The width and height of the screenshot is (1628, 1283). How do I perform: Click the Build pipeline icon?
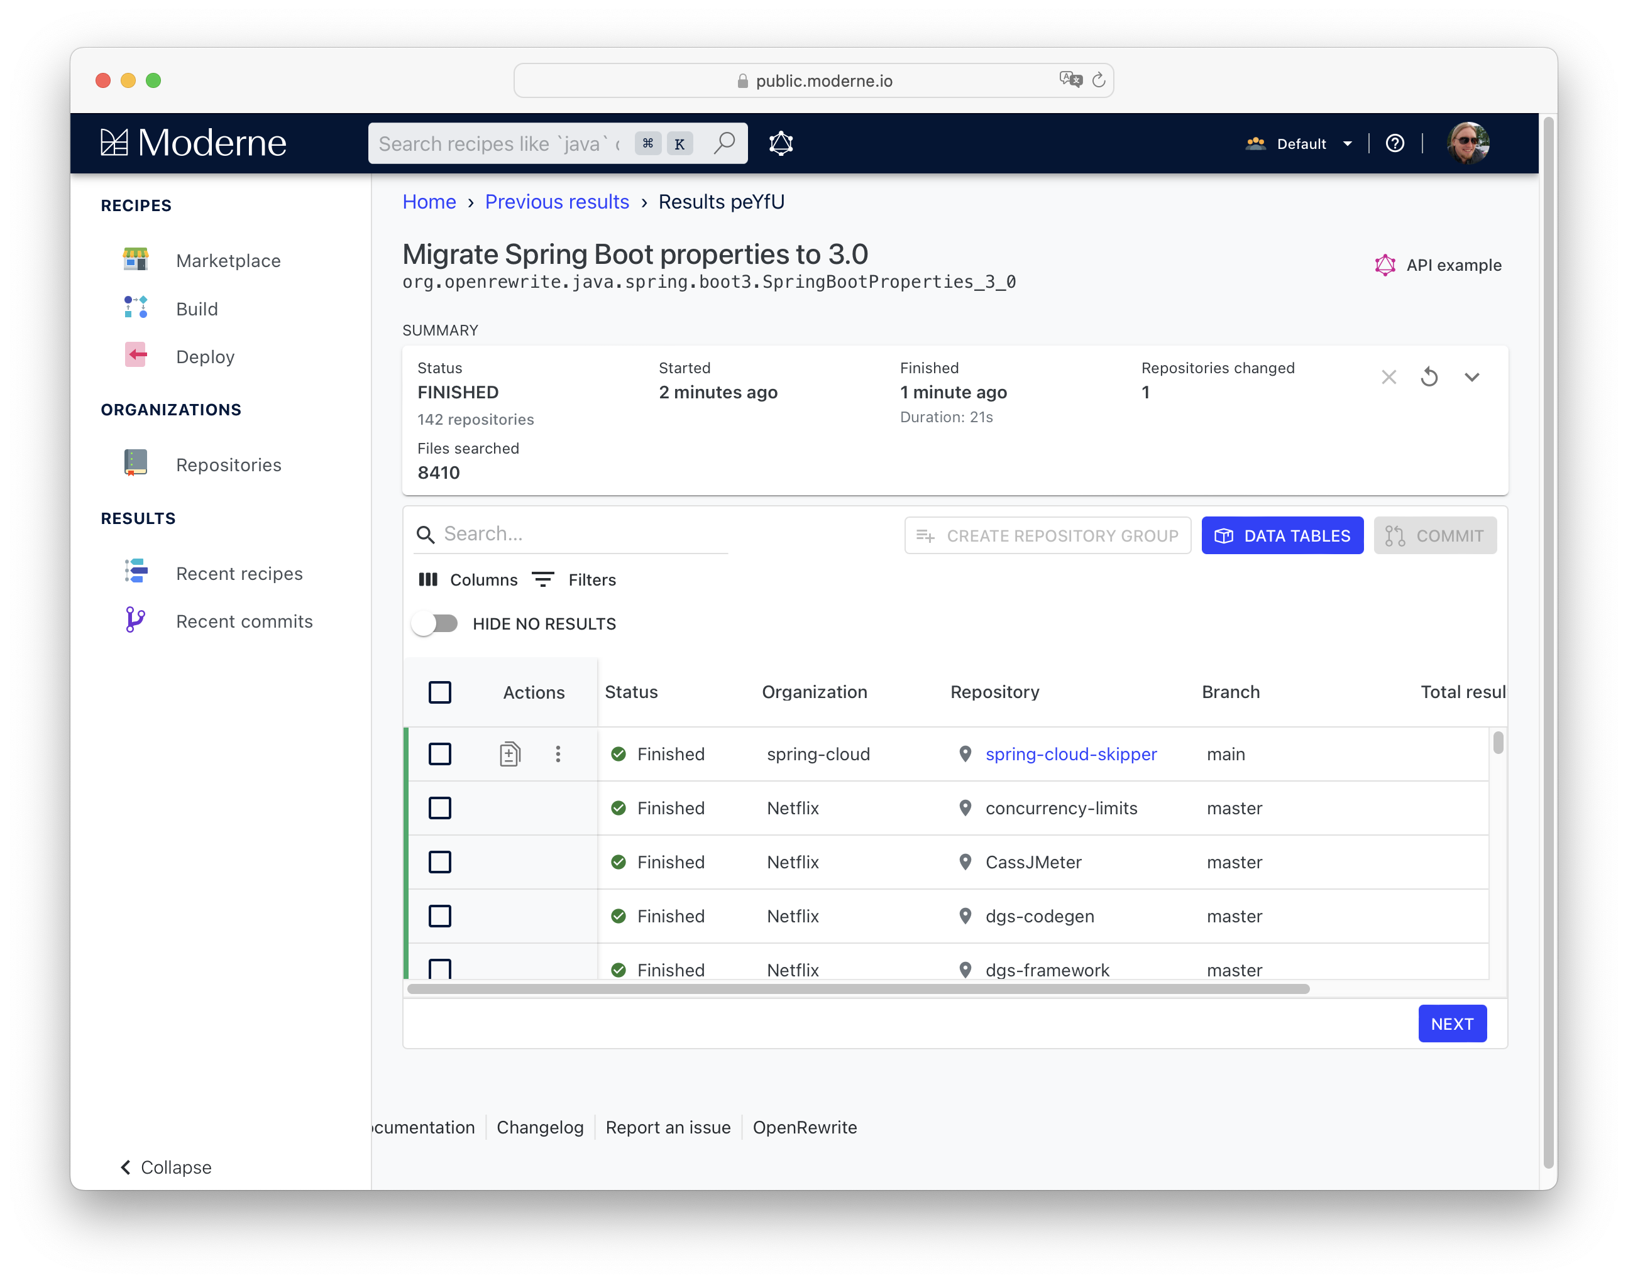(x=135, y=307)
